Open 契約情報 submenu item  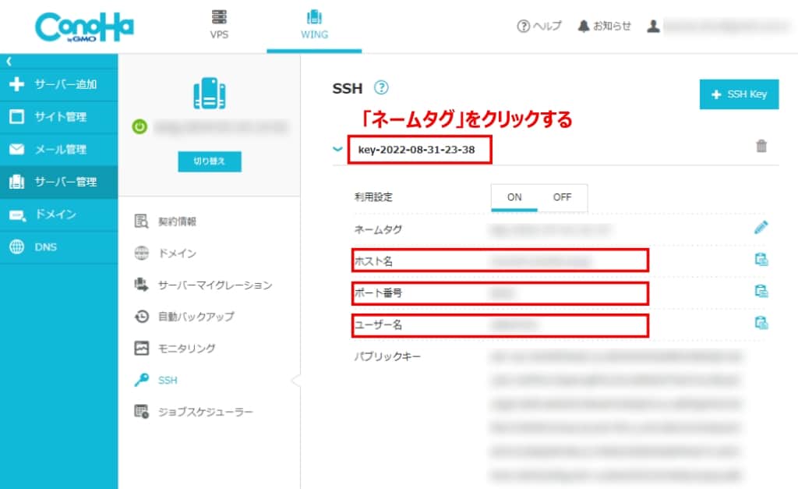166,221
